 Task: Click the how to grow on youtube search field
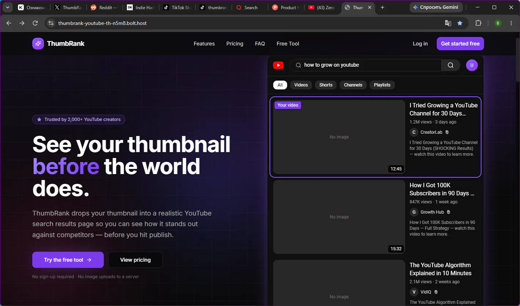365,65
